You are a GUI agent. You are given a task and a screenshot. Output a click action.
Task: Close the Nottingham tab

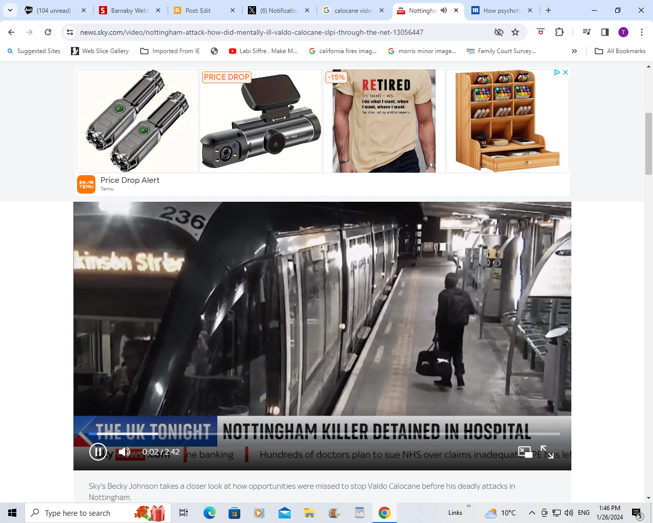pyautogui.click(x=456, y=10)
